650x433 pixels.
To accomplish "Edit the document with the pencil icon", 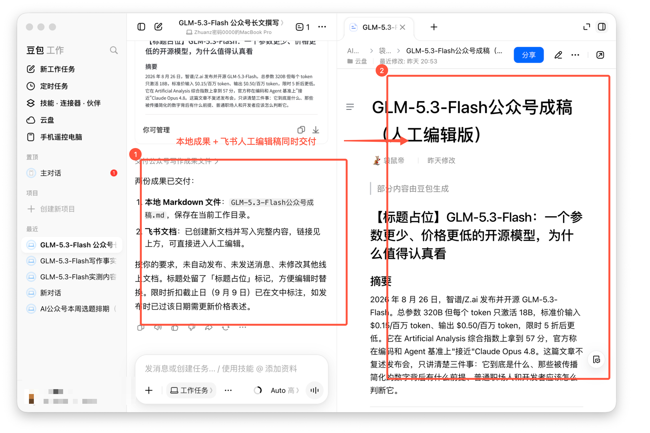I will coord(558,55).
